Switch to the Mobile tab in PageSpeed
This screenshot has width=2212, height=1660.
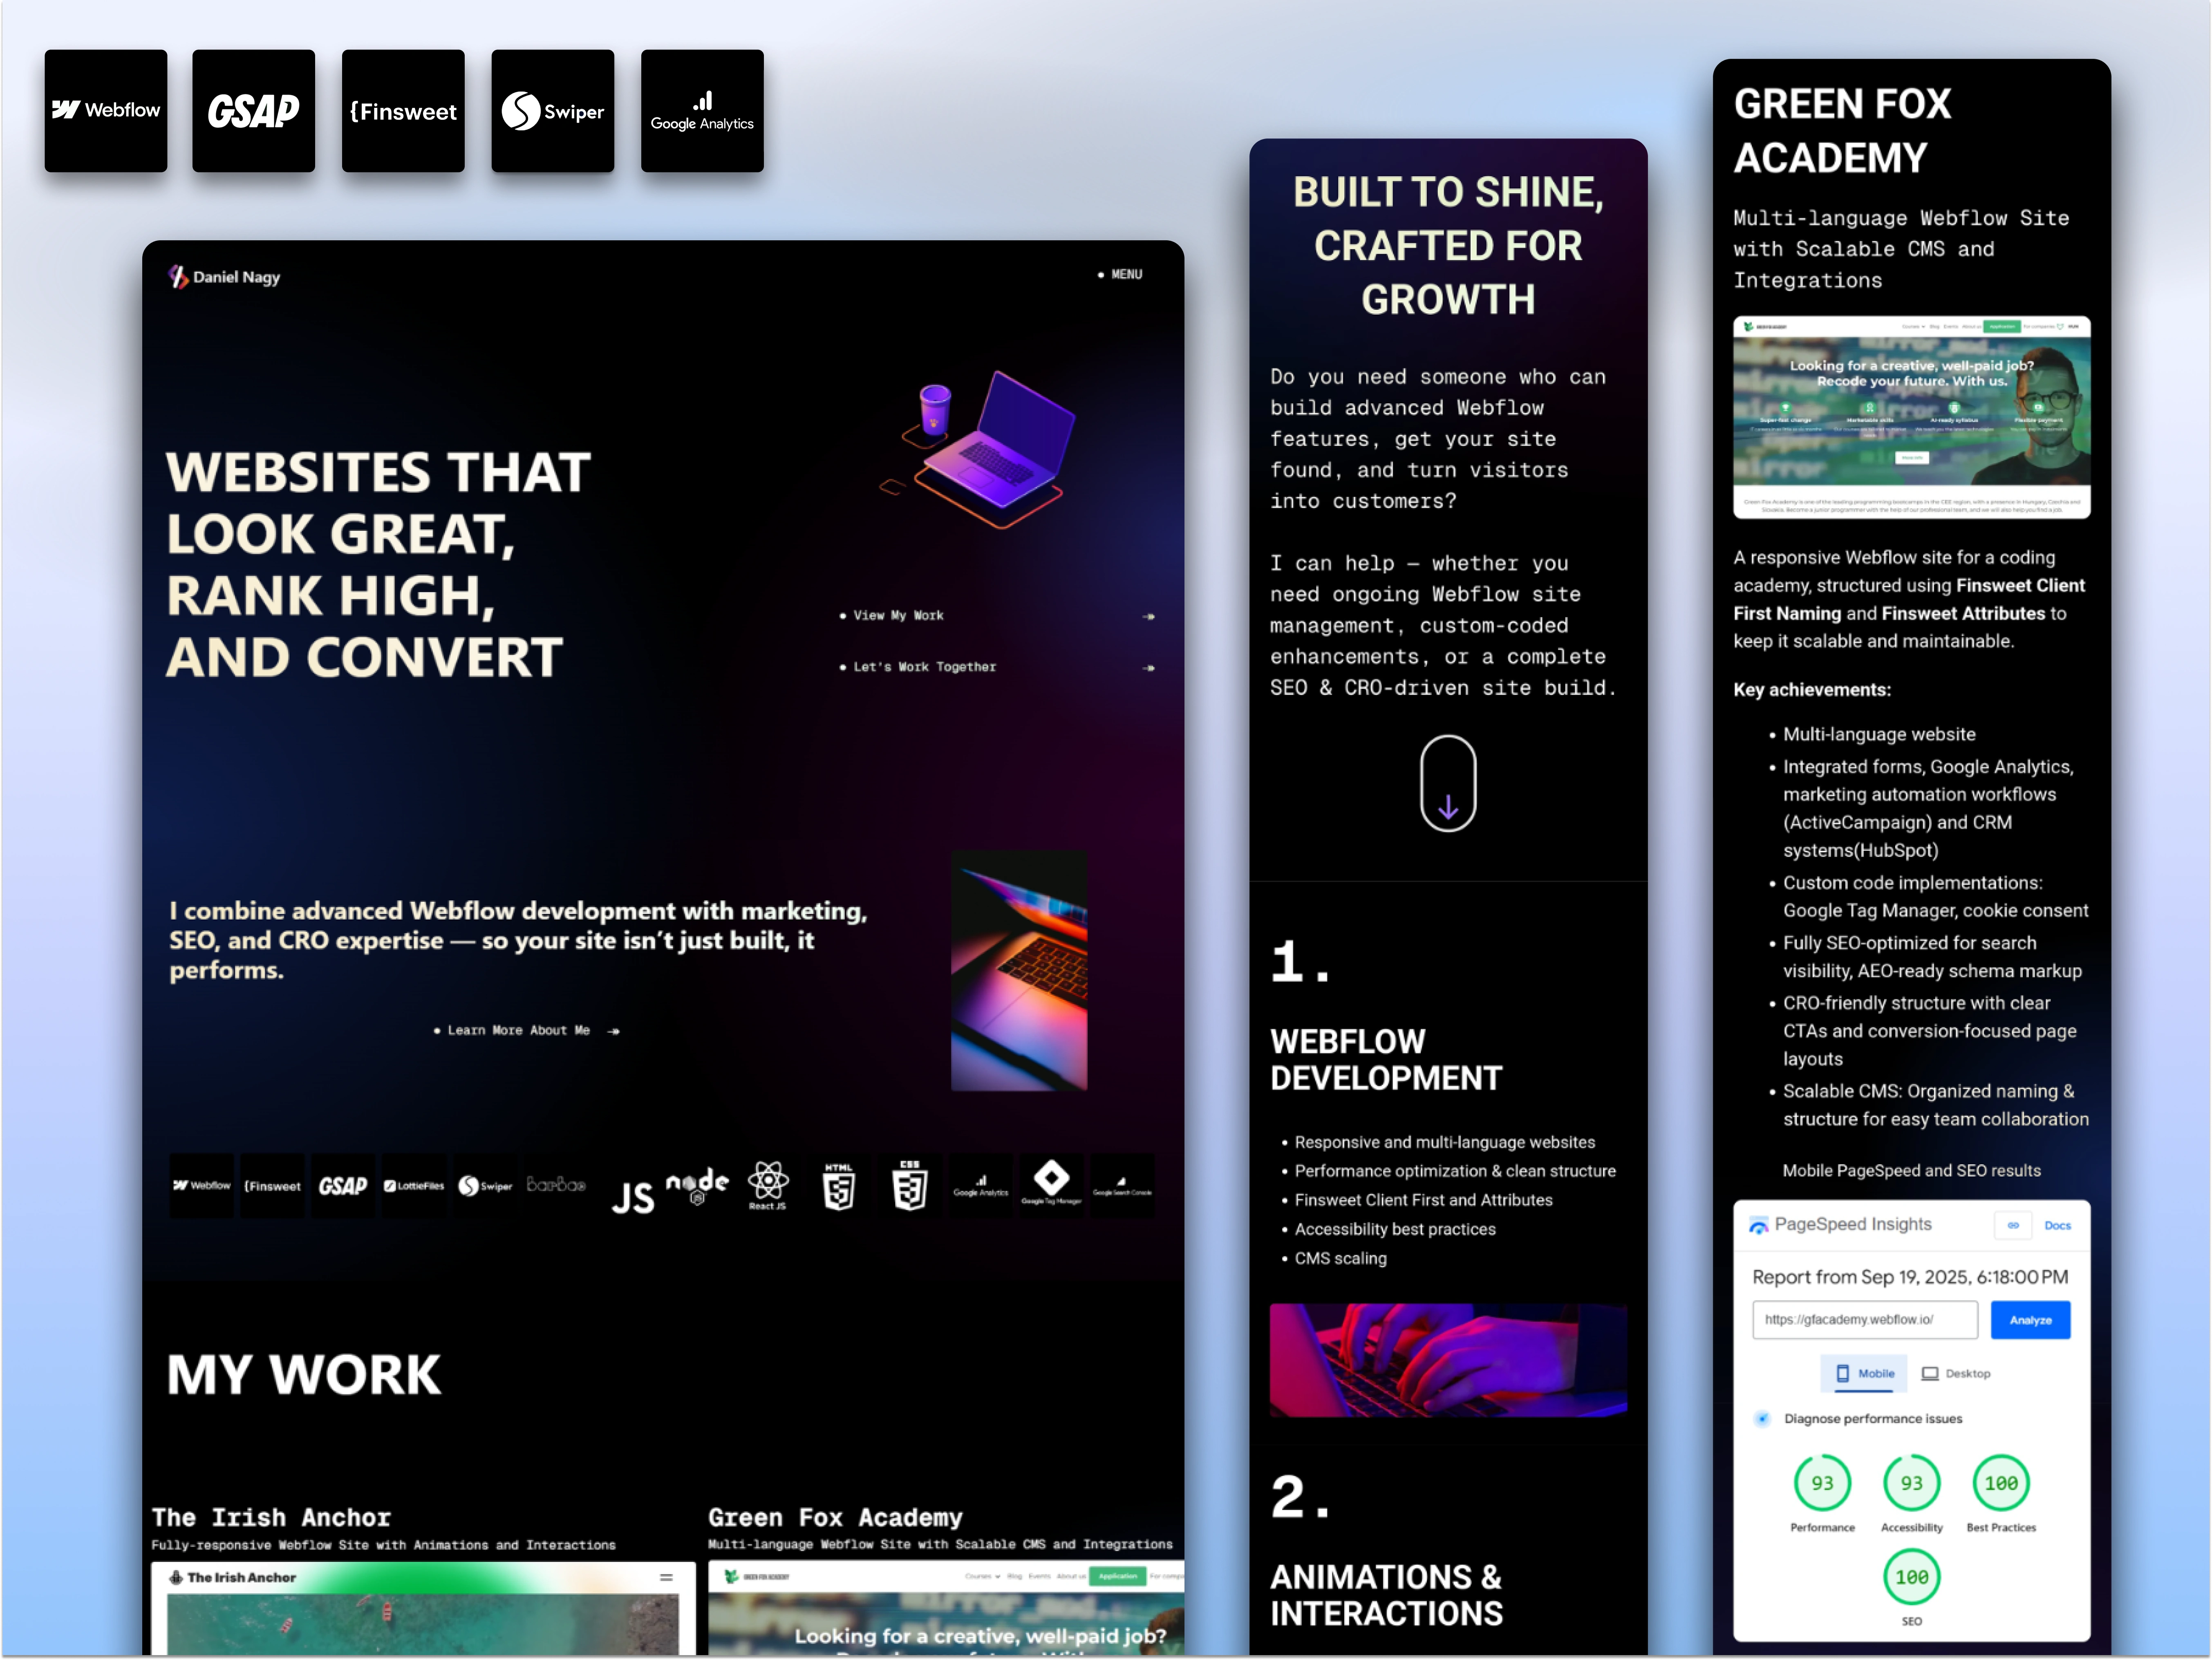tap(1865, 1373)
